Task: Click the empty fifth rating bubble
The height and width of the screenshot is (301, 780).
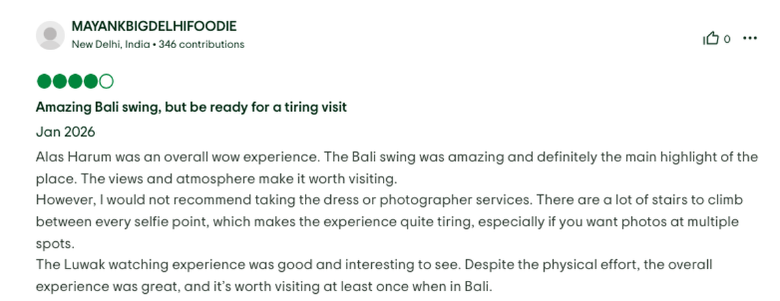Action: (x=107, y=81)
